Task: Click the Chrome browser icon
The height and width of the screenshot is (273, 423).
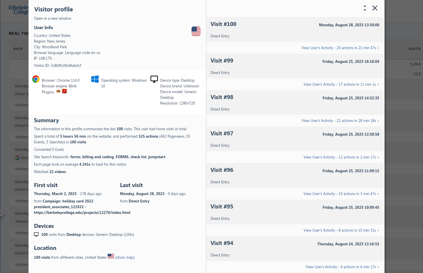Action: click(36, 79)
